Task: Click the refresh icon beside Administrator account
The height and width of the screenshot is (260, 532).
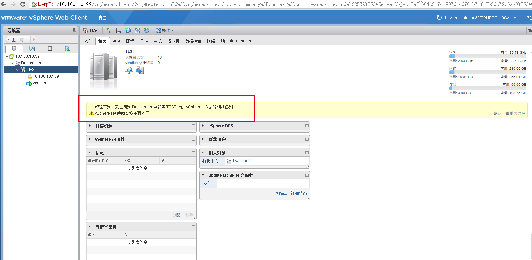Action: tap(439, 18)
